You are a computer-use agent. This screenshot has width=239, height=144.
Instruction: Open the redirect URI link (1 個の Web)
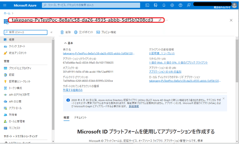pos(178,63)
